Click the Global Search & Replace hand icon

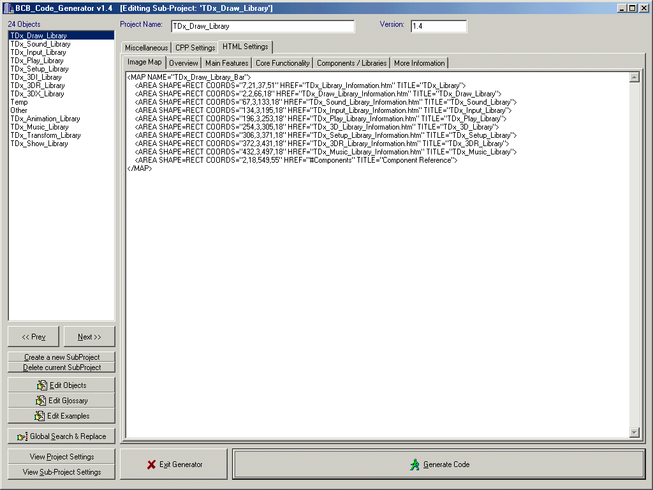[22, 436]
